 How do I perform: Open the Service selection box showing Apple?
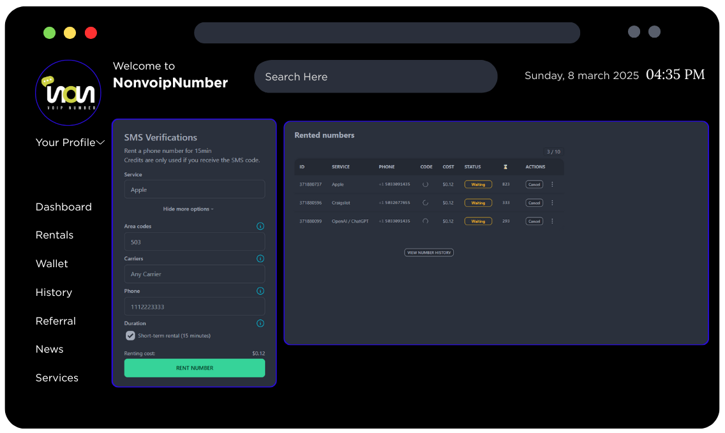194,189
